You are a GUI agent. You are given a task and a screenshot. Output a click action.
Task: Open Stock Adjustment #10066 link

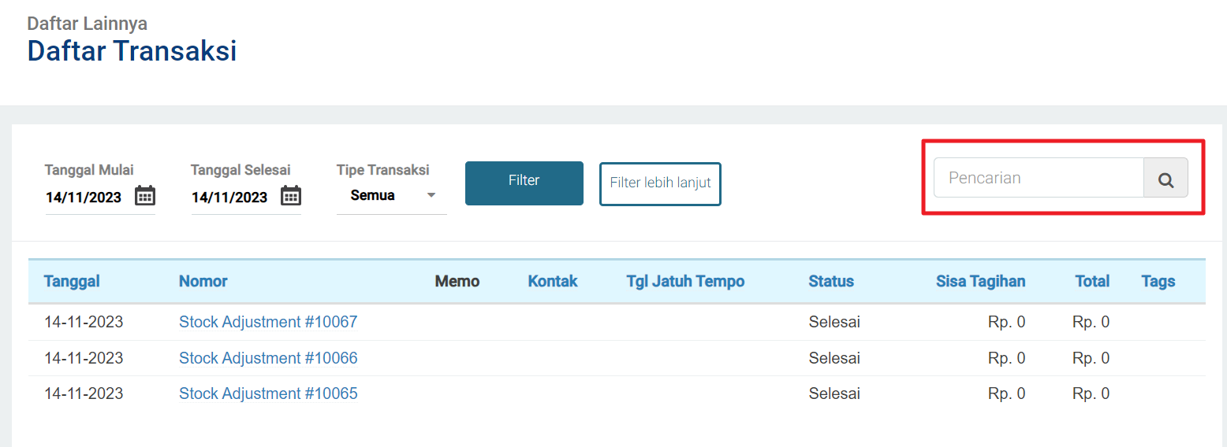pos(268,358)
